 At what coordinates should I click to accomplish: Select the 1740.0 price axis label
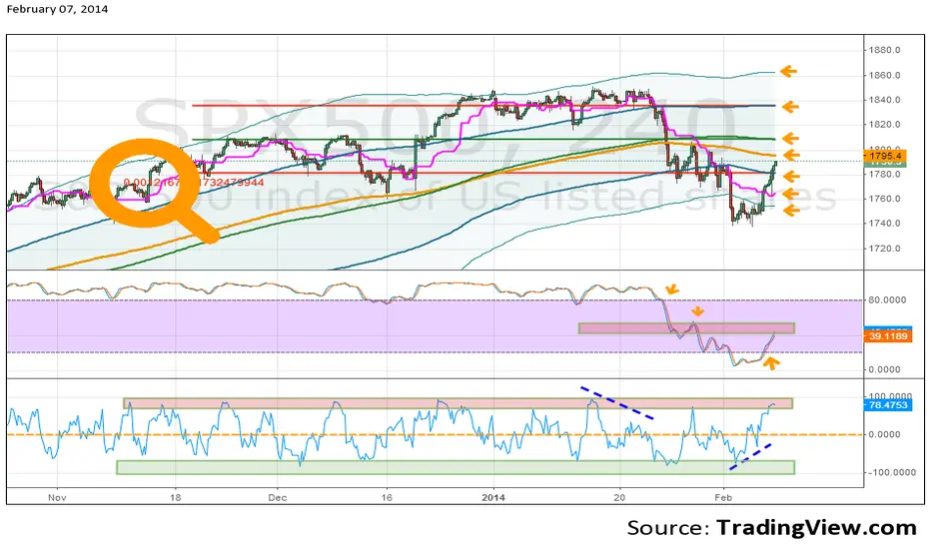click(x=885, y=224)
